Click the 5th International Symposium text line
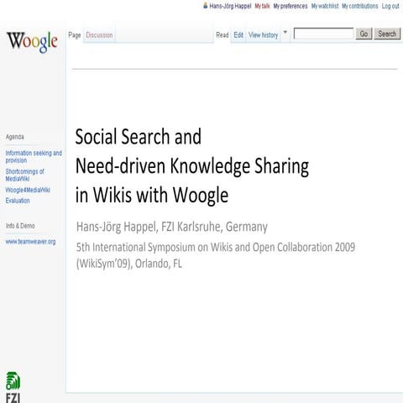This screenshot has width=403, height=403. 216,247
